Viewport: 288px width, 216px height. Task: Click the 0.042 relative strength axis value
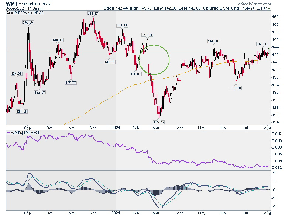(x=277, y=133)
